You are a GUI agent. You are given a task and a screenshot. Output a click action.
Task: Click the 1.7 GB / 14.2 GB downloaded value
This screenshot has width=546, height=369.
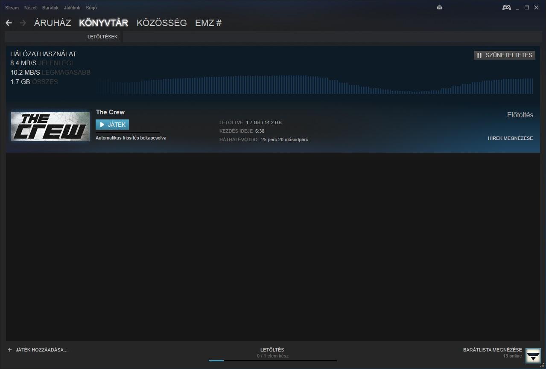click(x=264, y=122)
